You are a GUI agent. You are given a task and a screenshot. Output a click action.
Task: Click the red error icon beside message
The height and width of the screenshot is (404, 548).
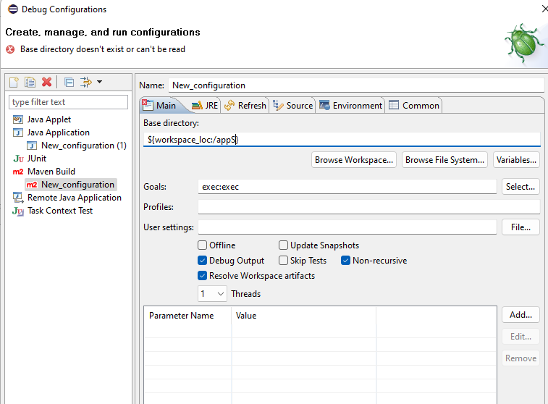pyautogui.click(x=10, y=49)
